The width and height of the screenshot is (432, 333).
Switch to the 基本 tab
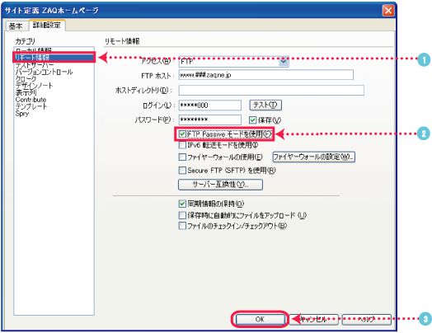point(16,26)
